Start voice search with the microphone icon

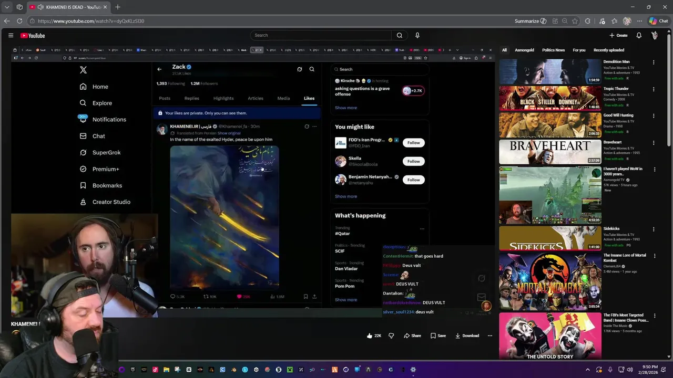pos(417,35)
